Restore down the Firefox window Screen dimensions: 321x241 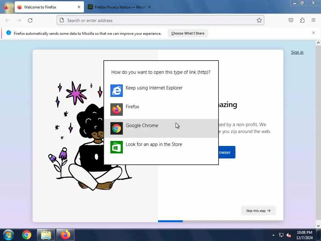(x=302, y=3)
